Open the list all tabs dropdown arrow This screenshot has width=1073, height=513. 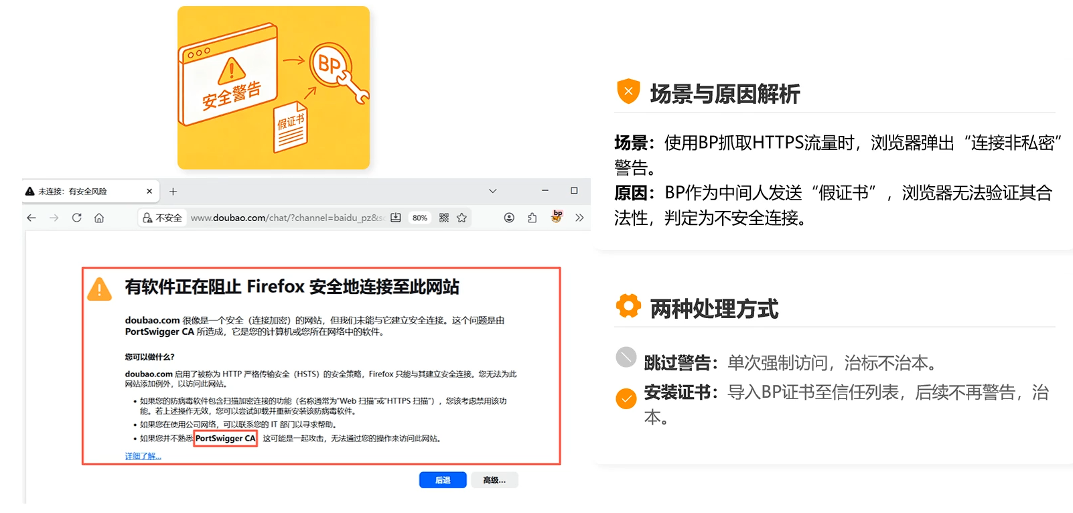(x=493, y=191)
